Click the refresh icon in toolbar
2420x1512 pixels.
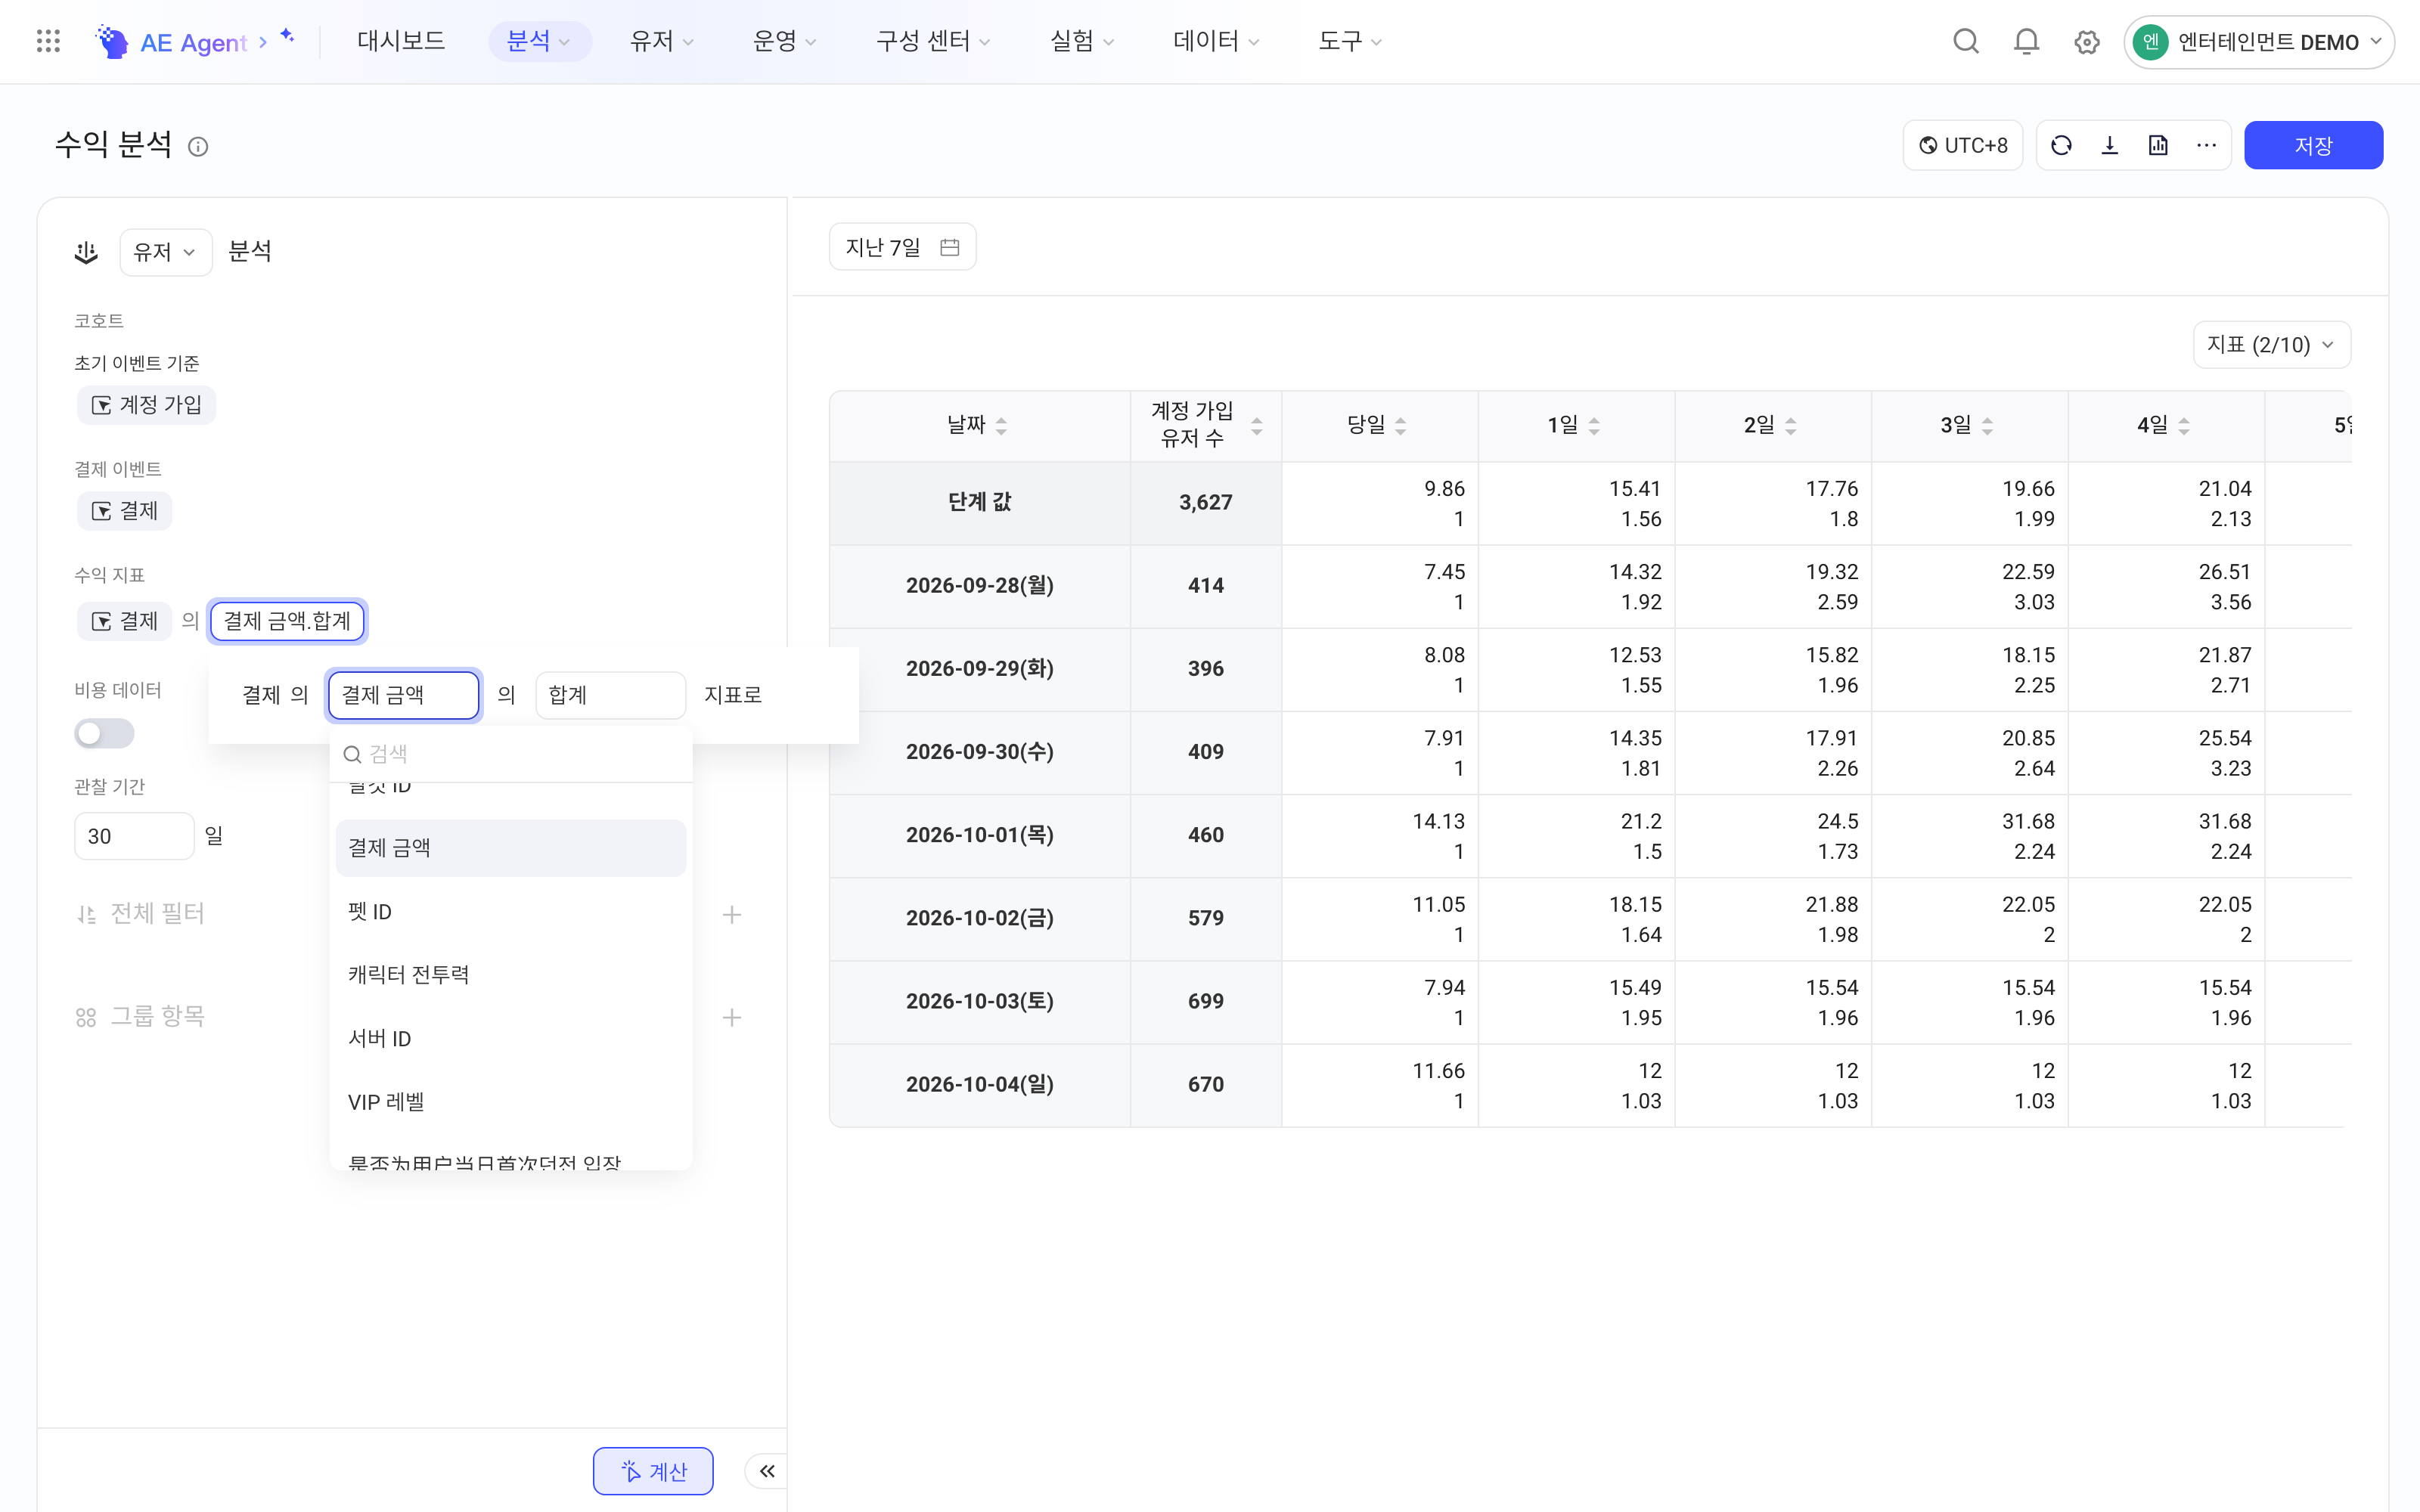[2061, 146]
